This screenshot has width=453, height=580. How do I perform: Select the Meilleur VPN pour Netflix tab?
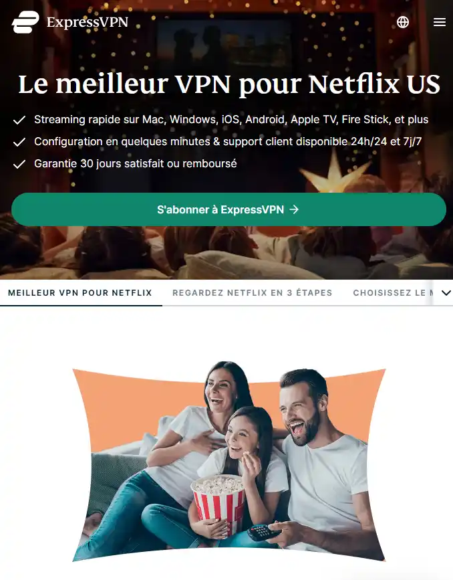(x=80, y=292)
